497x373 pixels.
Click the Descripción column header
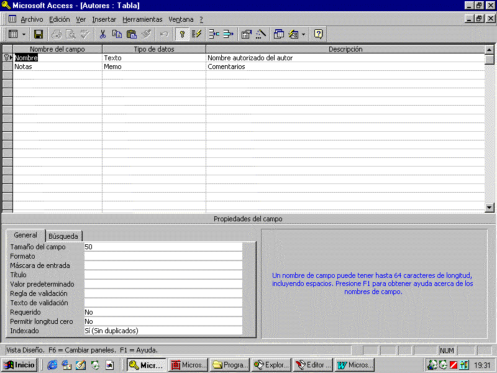click(x=345, y=49)
